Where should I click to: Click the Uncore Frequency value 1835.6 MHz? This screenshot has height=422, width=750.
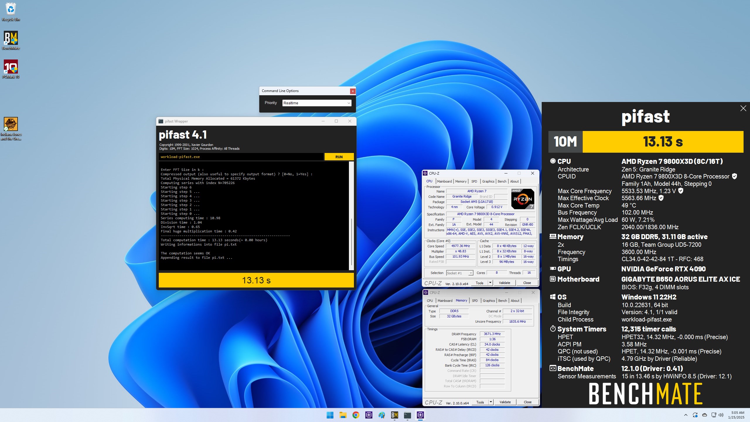[517, 321]
